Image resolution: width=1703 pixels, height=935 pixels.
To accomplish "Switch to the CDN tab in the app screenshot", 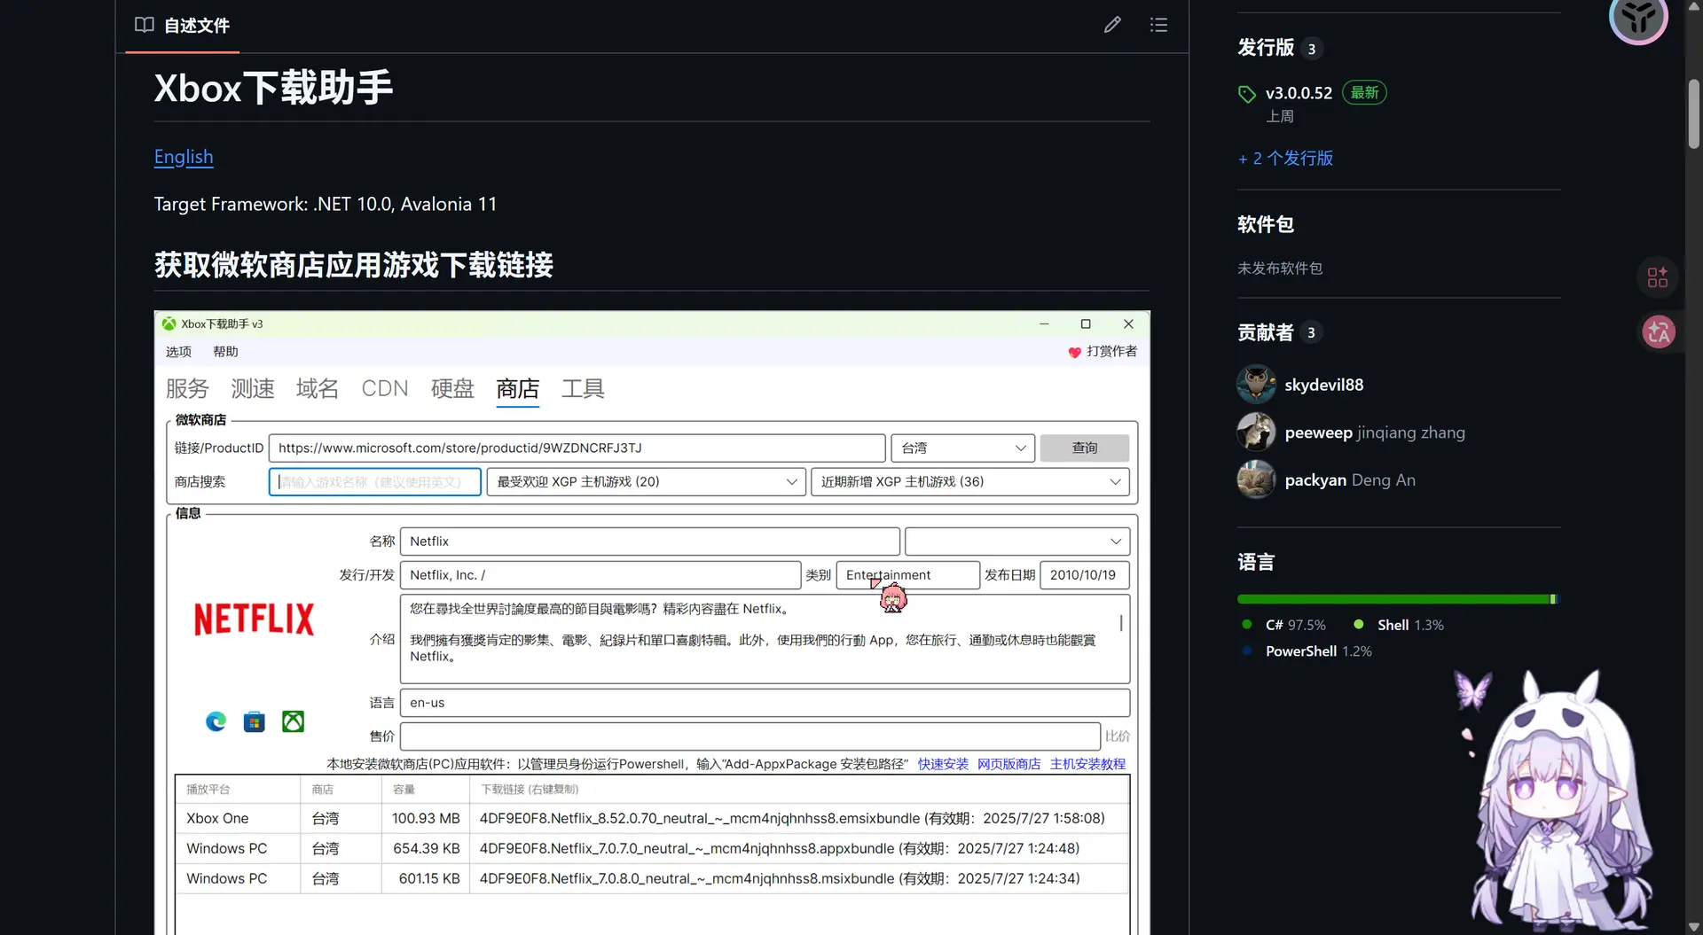I will click(x=385, y=389).
